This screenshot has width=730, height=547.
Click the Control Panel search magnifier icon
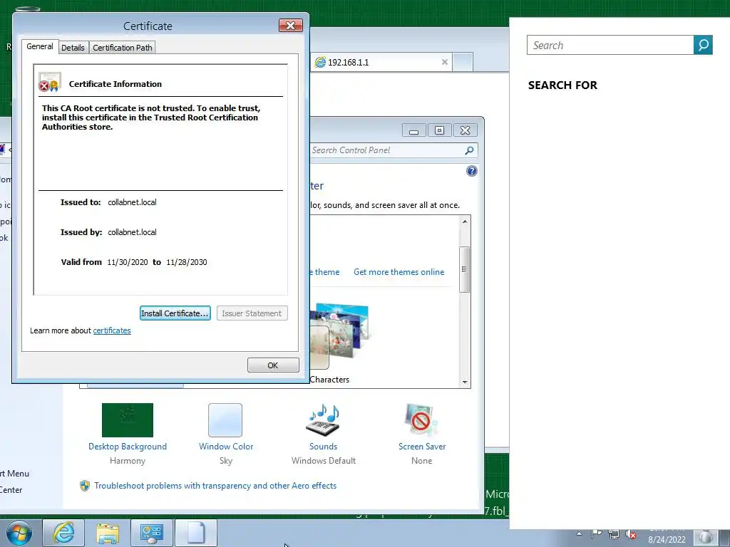469,150
